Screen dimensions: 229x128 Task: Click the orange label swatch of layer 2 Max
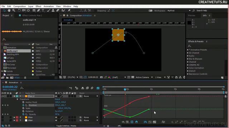coord(26,117)
